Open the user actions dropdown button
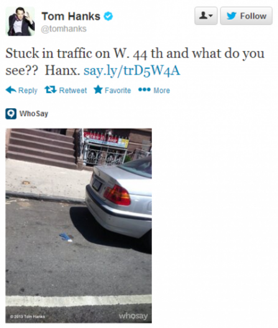Screen dimensions: 278x328 (206, 16)
